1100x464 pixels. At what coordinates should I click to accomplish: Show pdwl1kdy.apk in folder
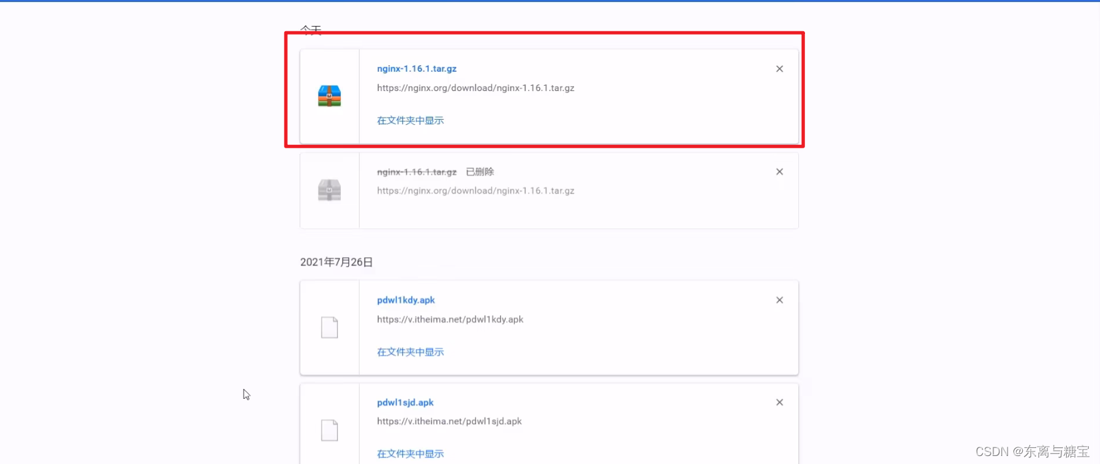point(410,352)
